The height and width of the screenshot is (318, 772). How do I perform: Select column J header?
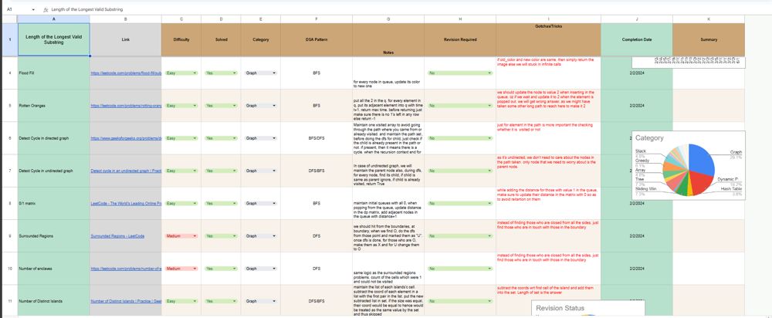636,19
